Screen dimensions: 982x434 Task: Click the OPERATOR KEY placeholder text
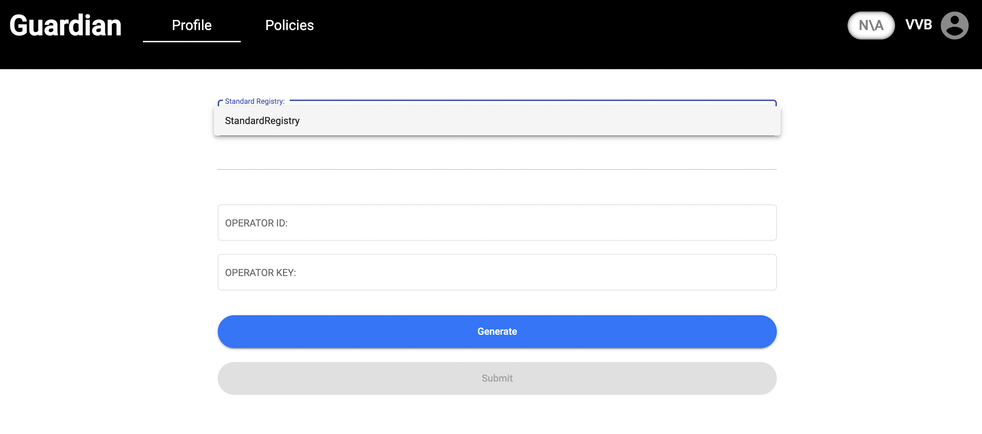point(260,273)
